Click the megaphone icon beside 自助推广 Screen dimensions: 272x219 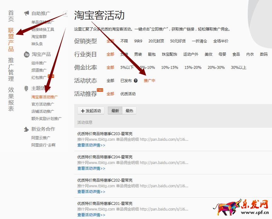point(26,13)
